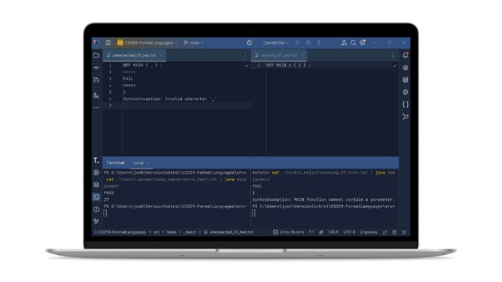The height and width of the screenshot is (282, 502).
Task: Open left editor tab options vertical dots
Action: point(245,55)
